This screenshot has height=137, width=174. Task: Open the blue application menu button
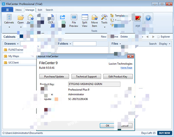7,10
